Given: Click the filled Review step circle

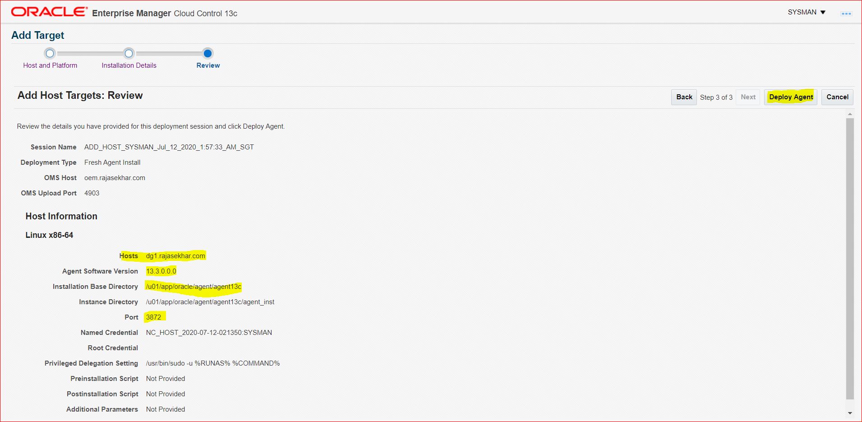Looking at the screenshot, I should point(207,54).
